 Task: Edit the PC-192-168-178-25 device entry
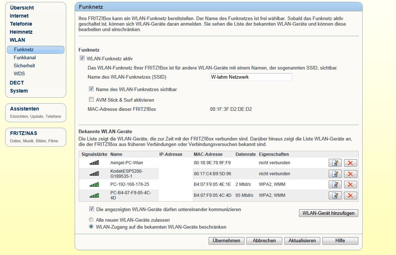pos(335,184)
